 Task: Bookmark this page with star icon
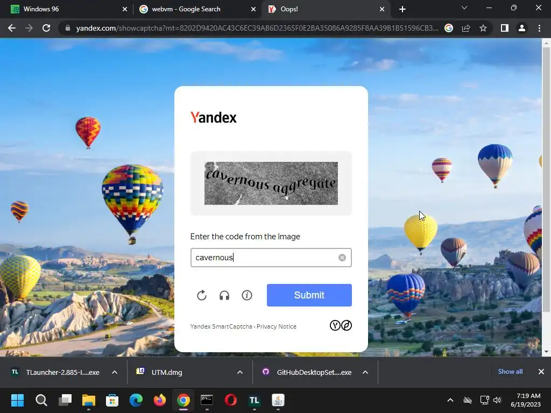pyautogui.click(x=483, y=28)
